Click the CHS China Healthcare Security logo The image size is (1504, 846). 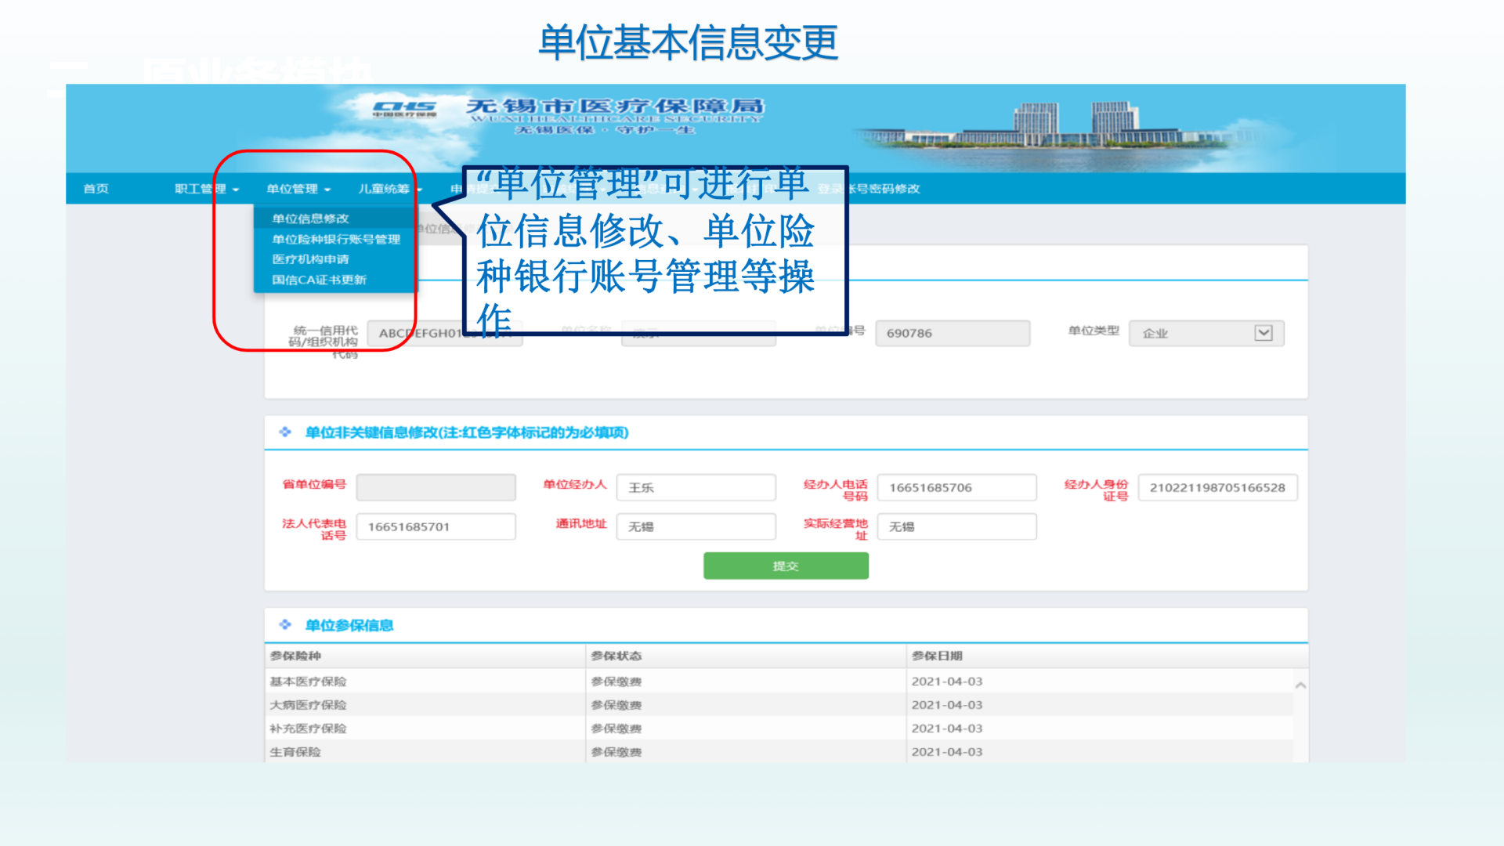point(404,108)
